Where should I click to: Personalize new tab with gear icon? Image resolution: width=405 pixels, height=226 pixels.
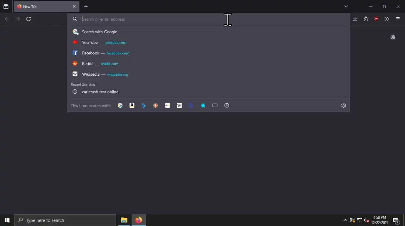click(x=393, y=37)
